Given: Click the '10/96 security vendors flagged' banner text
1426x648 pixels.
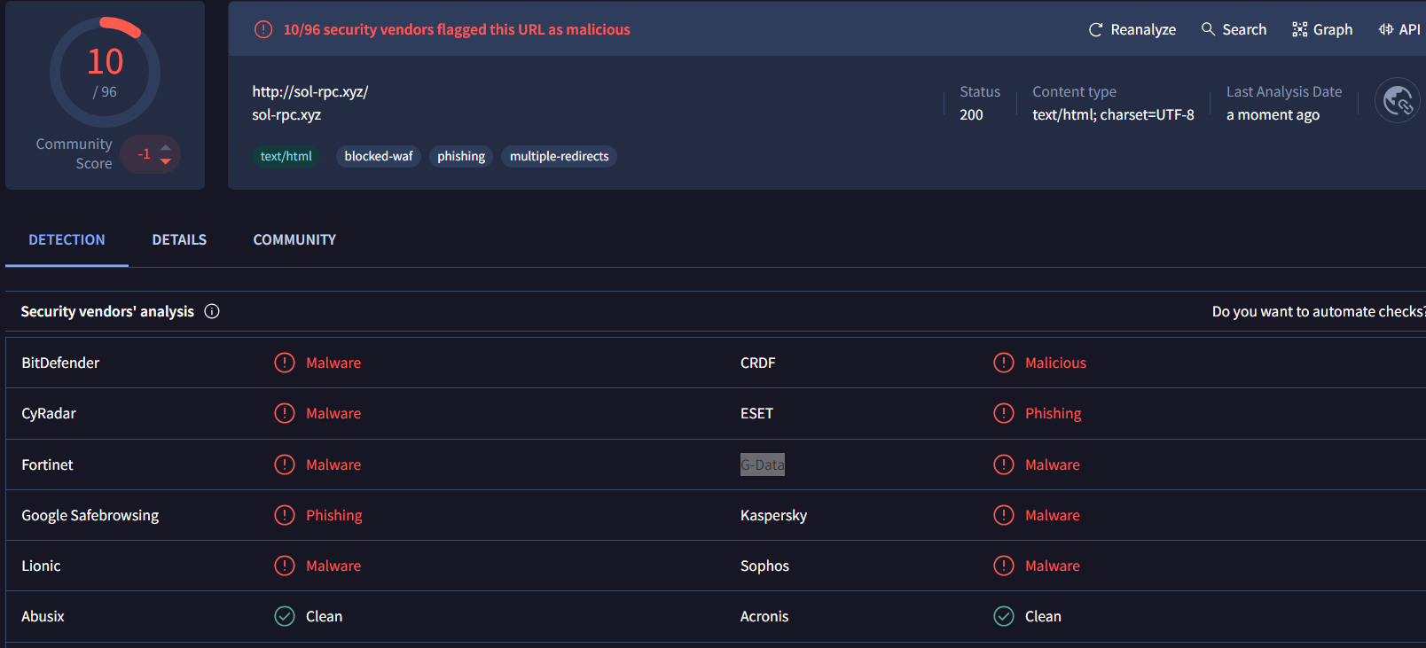Looking at the screenshot, I should [457, 29].
